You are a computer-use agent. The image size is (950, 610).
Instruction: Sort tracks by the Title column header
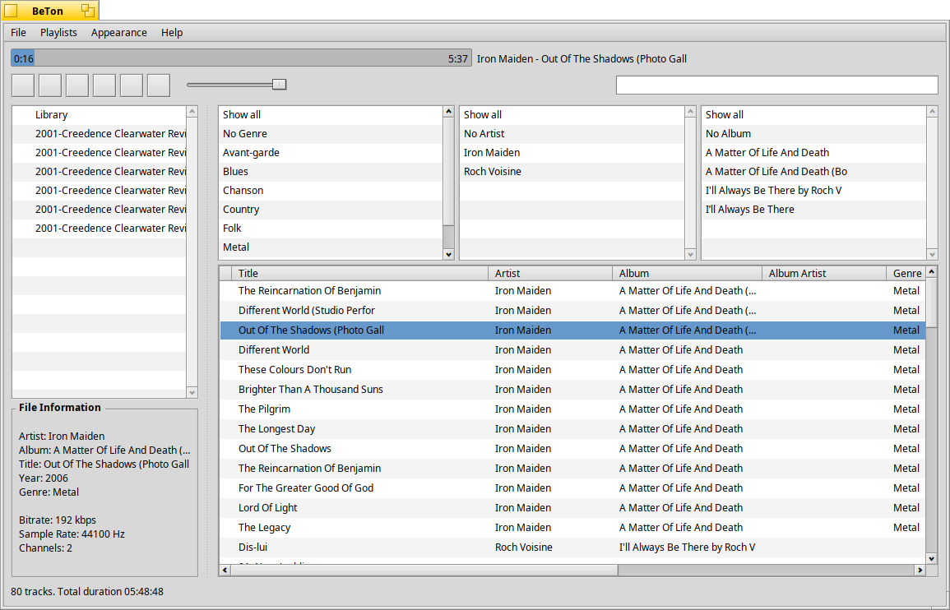pyautogui.click(x=248, y=273)
